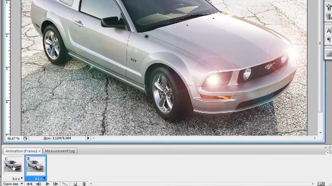Click the canvas vertical scrollbar down arrow
The width and height of the screenshot is (332, 186).
point(321,133)
